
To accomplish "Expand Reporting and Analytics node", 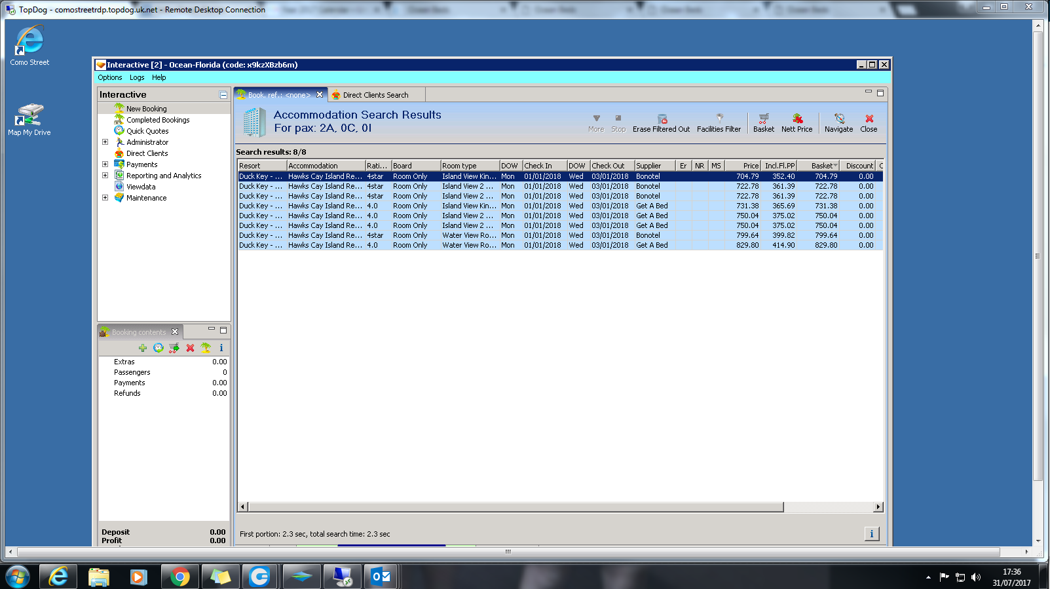I will (x=105, y=176).
